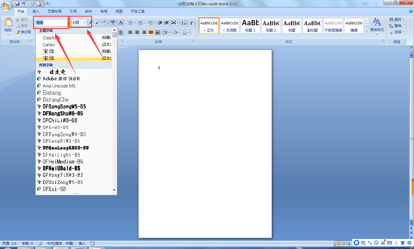Click 替换 (Replace) button
414x249 pixels.
pyautogui.click(x=395, y=26)
